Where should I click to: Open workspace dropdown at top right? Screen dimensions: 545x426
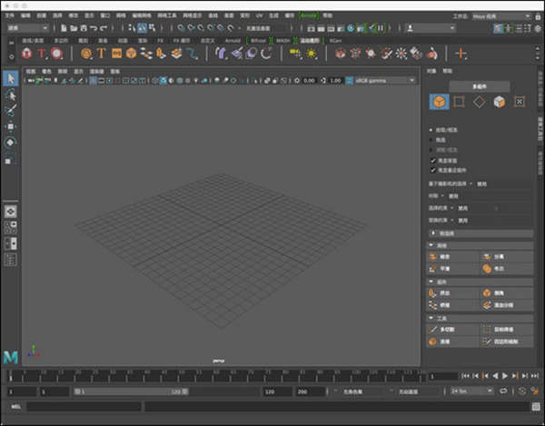coord(501,16)
